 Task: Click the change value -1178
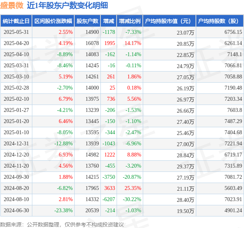pos(109,32)
